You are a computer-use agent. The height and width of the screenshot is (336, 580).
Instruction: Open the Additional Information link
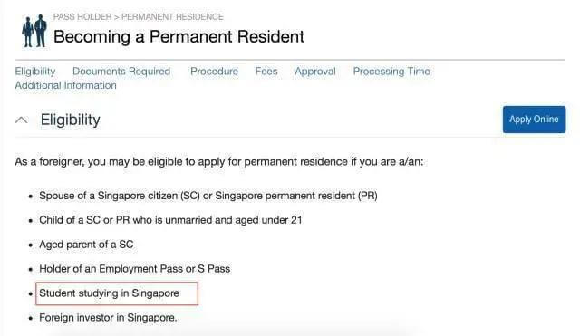[x=65, y=85]
